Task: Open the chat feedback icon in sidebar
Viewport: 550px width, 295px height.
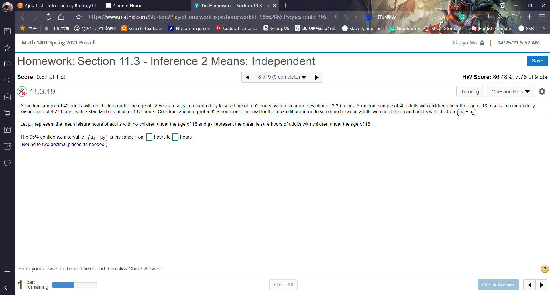Action: (7, 162)
